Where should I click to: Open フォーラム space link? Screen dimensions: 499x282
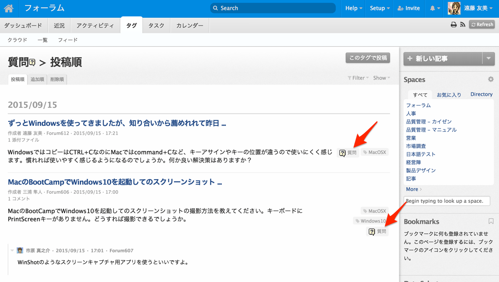(x=418, y=105)
